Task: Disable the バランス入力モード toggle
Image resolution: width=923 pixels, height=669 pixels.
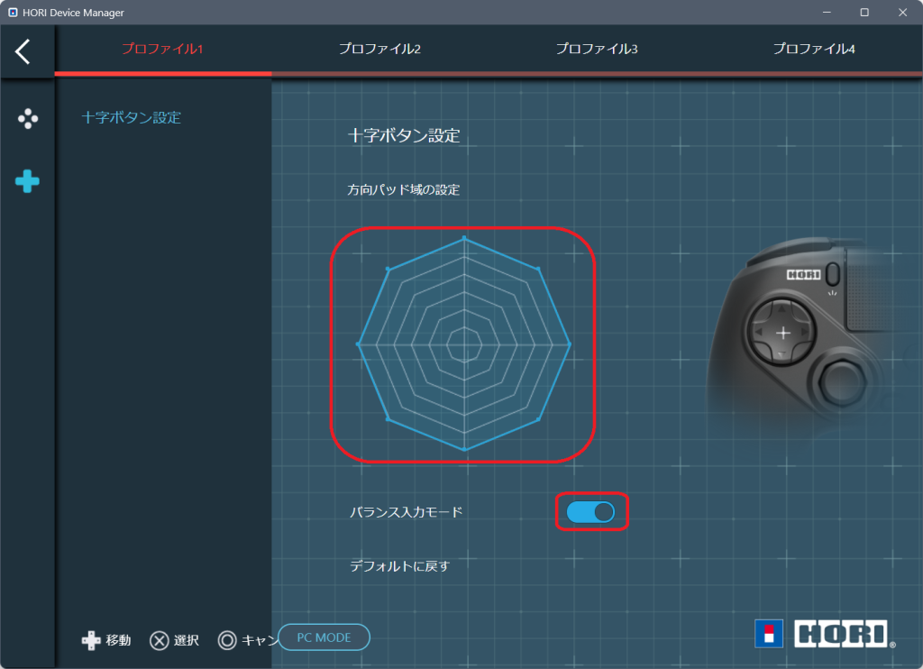Action: point(590,512)
